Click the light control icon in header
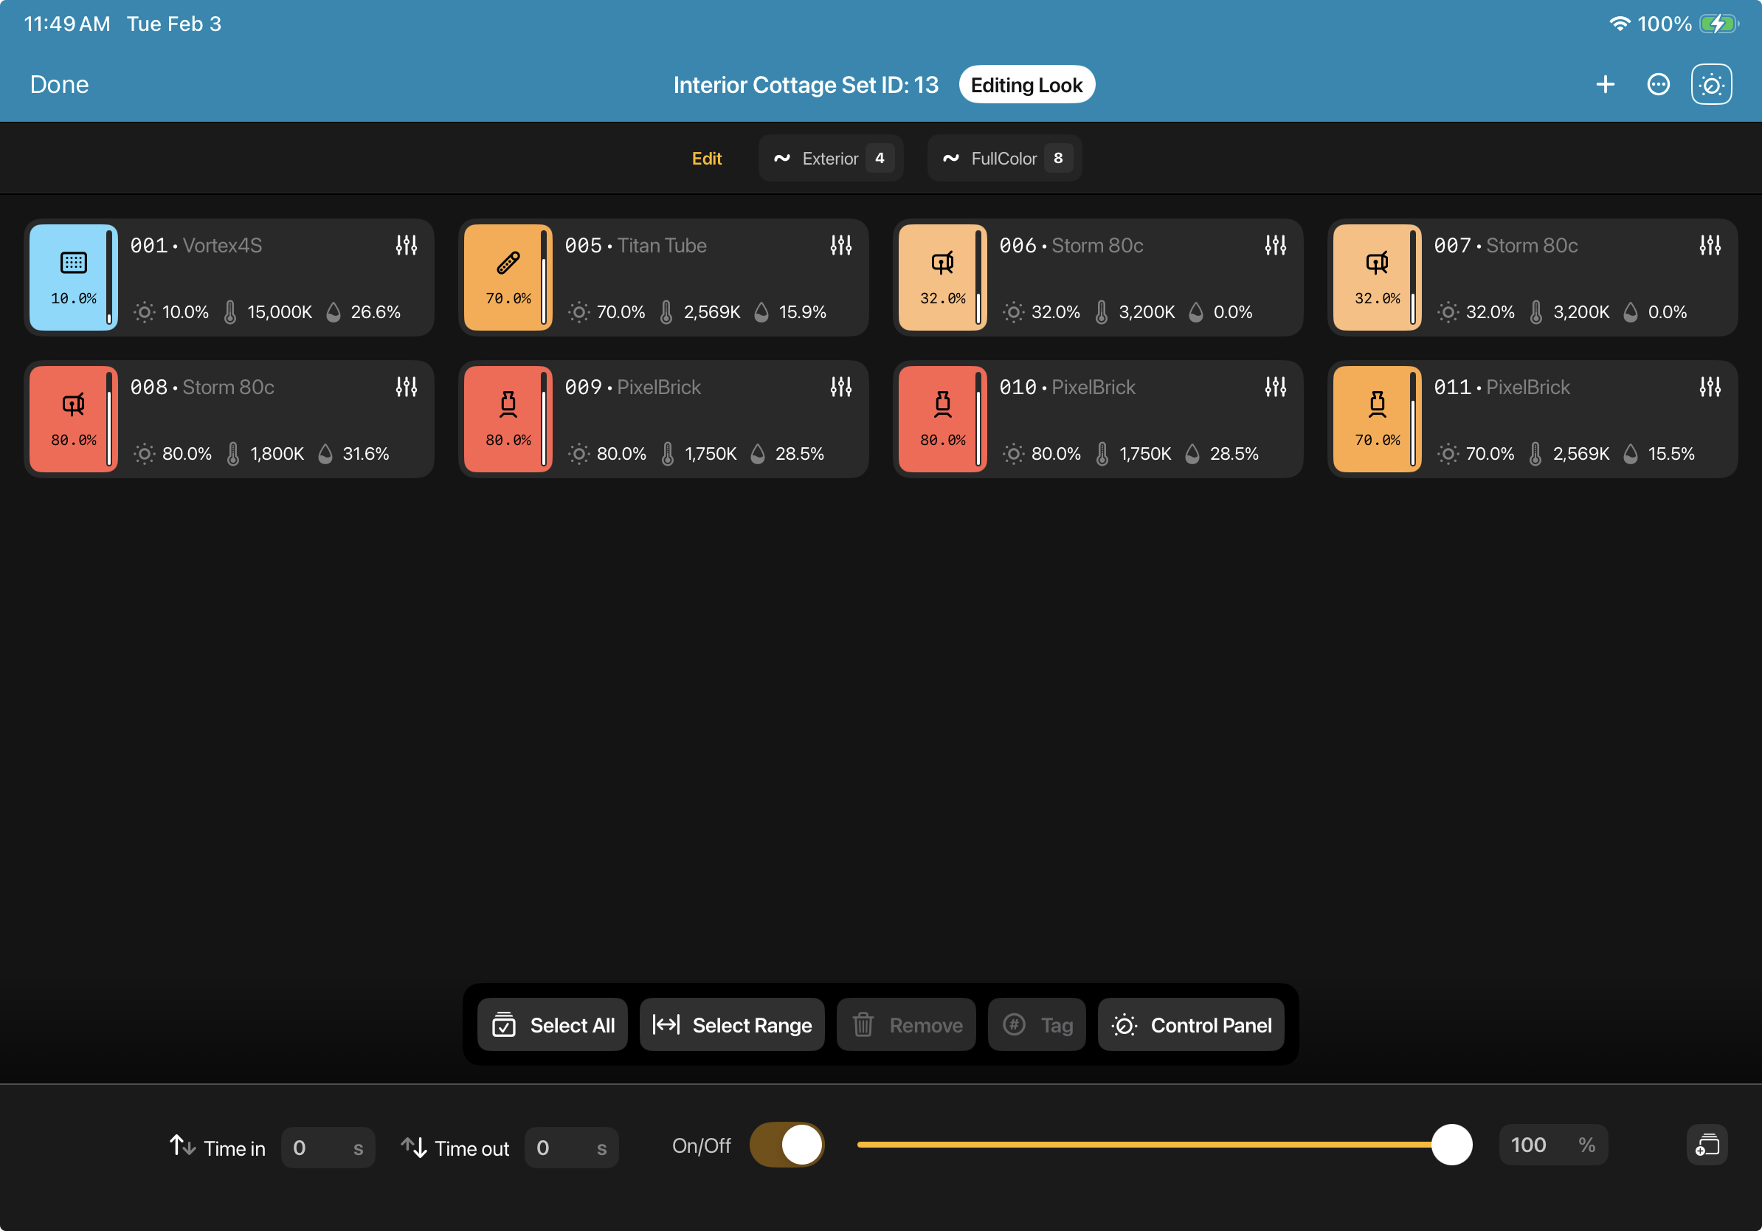This screenshot has height=1231, width=1762. [1710, 84]
